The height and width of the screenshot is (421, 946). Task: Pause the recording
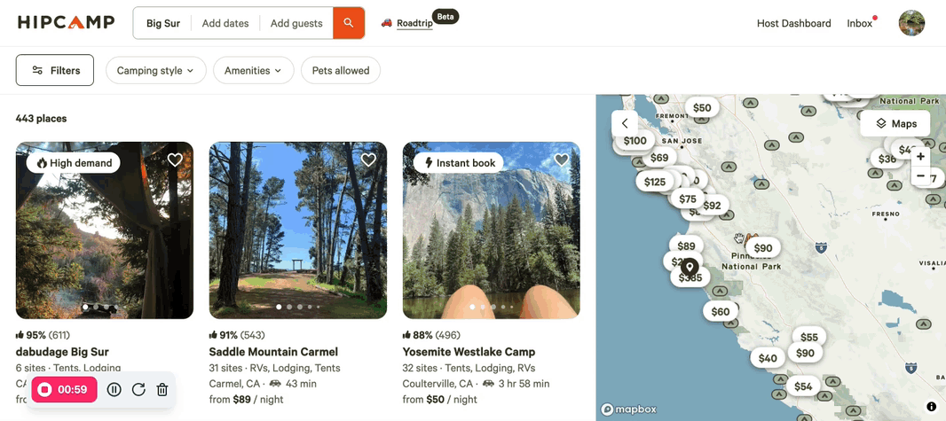pos(114,390)
